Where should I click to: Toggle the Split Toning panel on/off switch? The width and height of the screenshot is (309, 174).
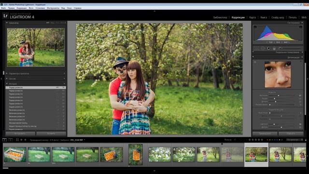pyautogui.click(x=253, y=52)
